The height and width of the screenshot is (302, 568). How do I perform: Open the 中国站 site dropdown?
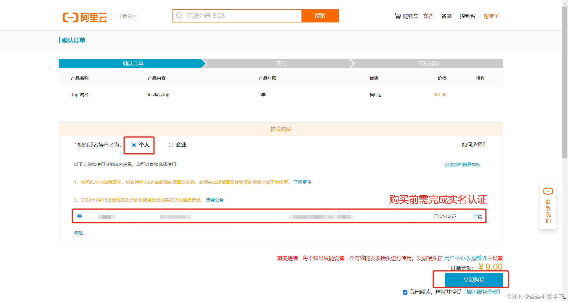click(128, 16)
